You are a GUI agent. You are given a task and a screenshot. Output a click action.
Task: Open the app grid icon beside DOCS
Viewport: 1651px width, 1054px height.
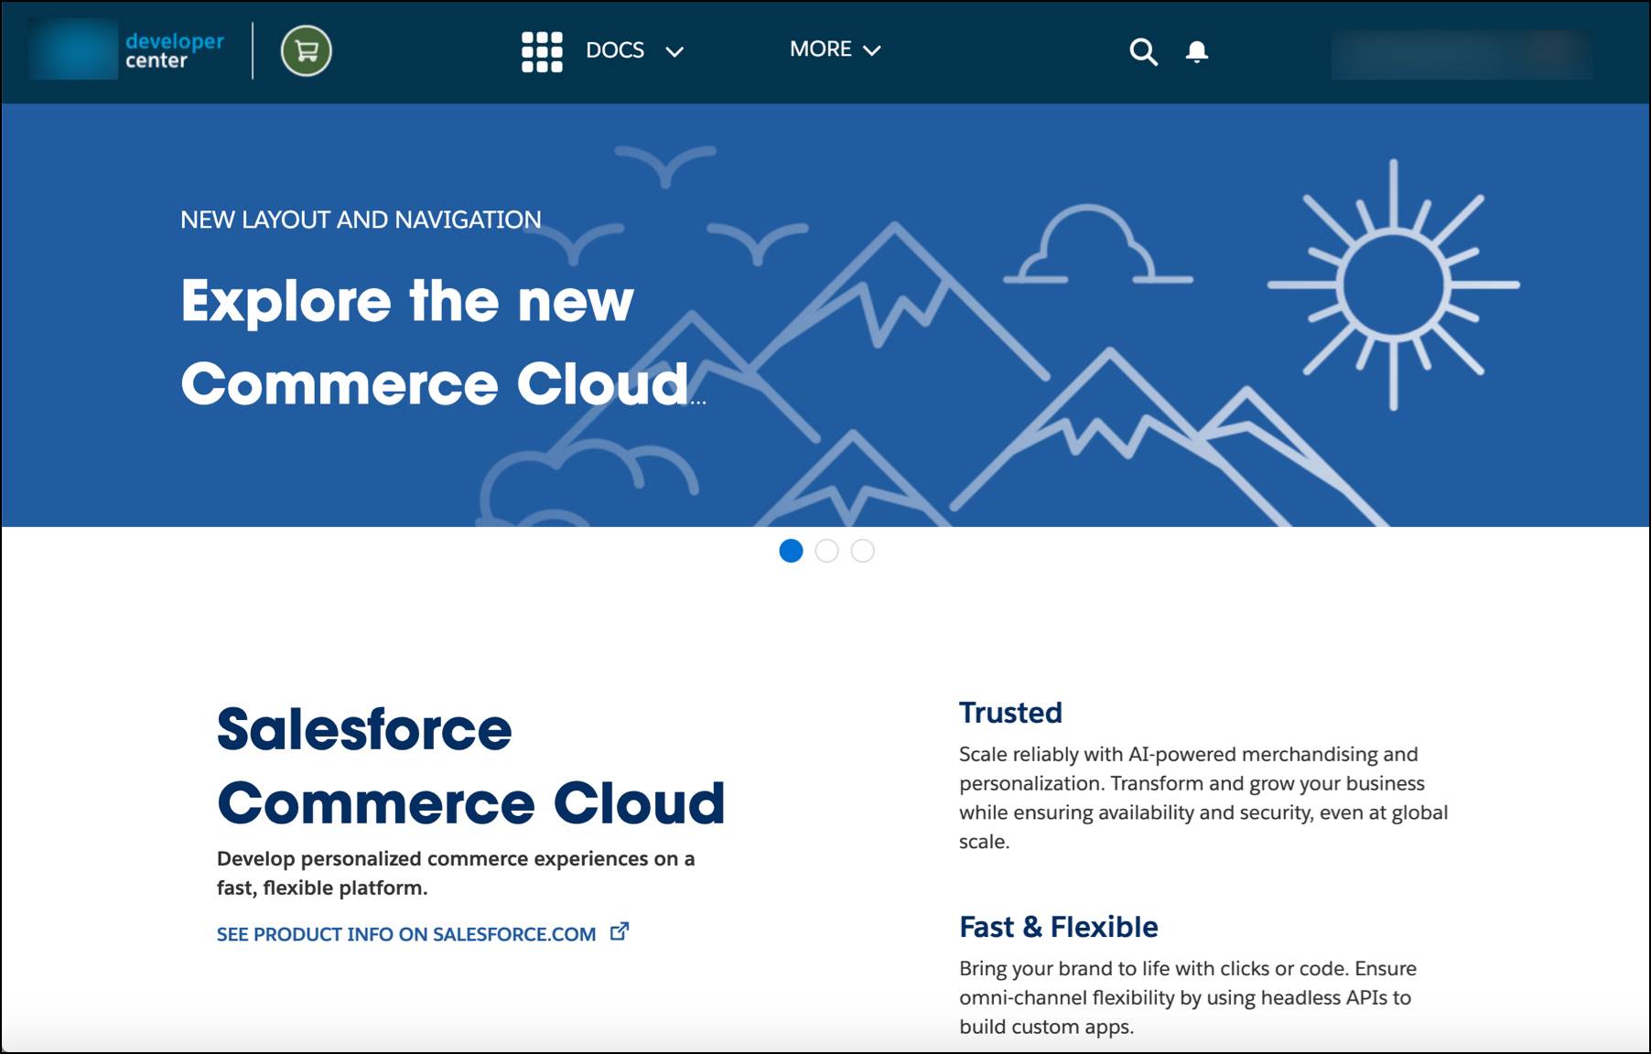click(x=542, y=51)
